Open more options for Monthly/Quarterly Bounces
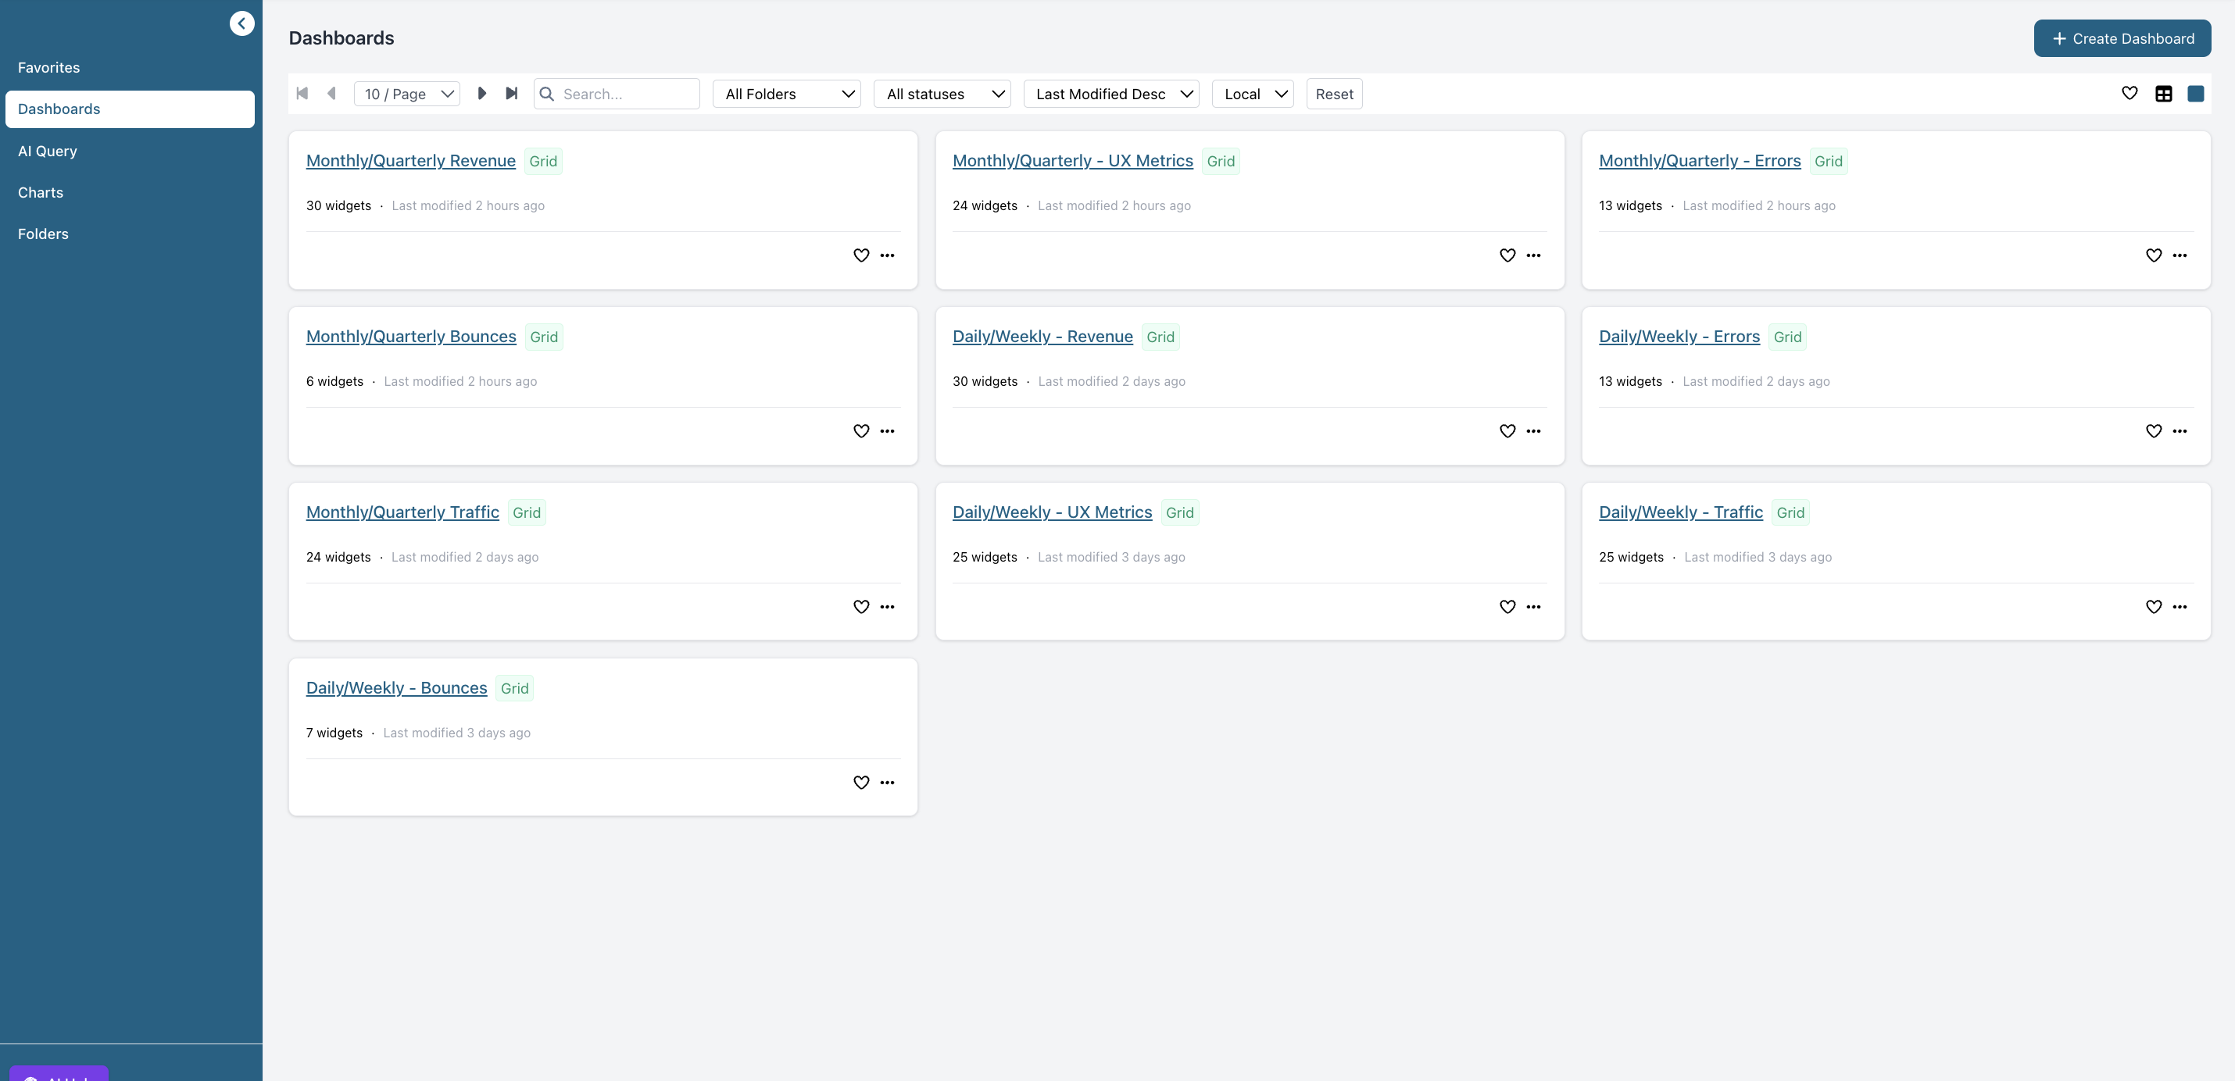The height and width of the screenshot is (1081, 2235). [887, 431]
